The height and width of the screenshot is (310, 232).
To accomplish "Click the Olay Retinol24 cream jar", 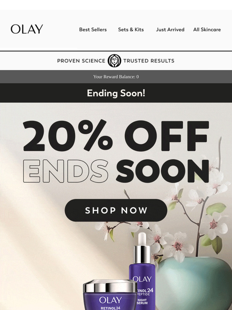I will click(110, 295).
